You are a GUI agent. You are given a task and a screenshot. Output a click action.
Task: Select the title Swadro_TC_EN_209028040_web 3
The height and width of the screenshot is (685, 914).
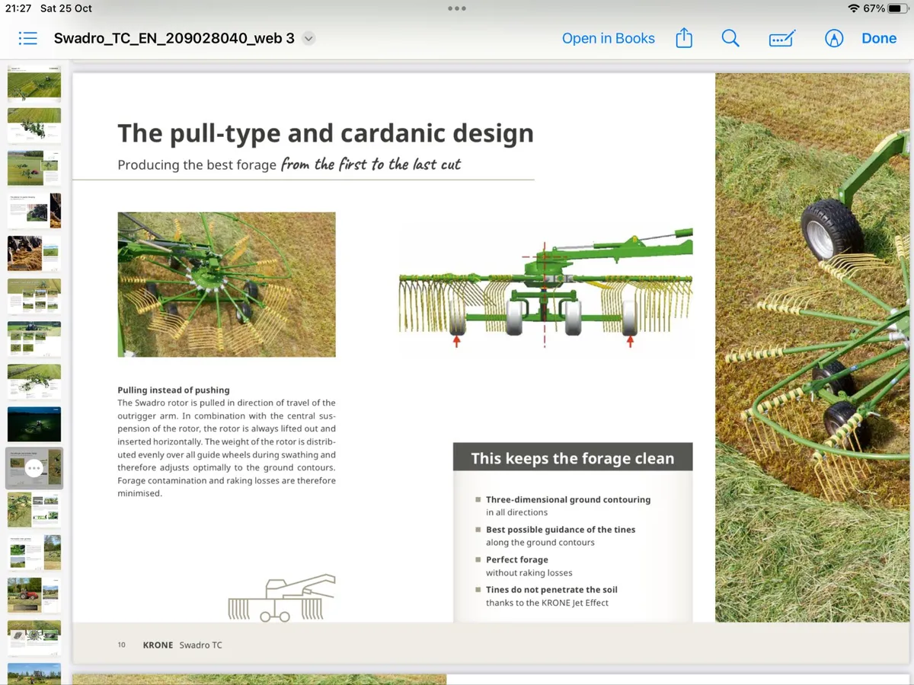click(175, 37)
